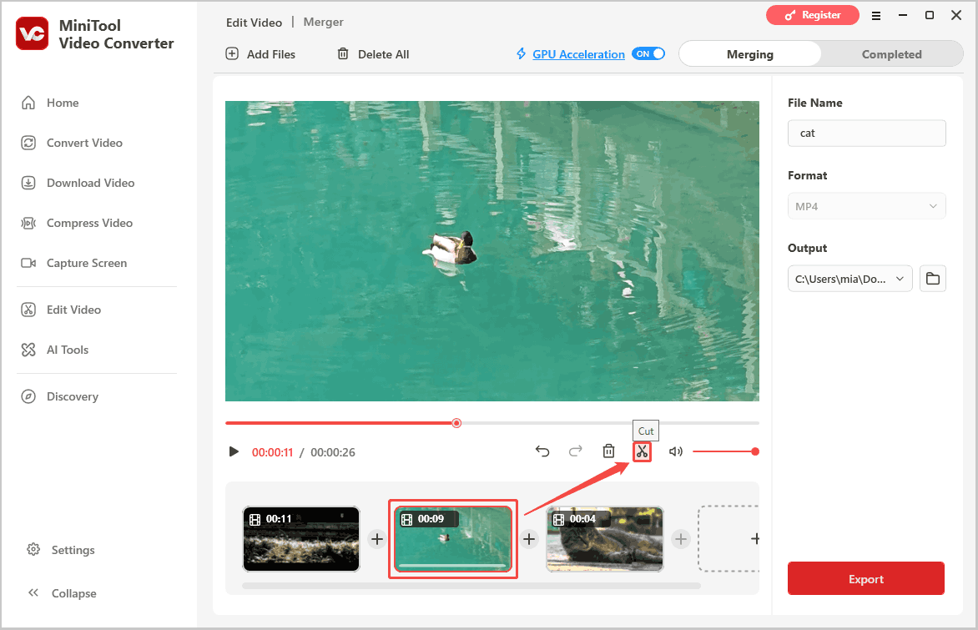Click the Merger breadcrumb label
978x630 pixels.
click(323, 22)
